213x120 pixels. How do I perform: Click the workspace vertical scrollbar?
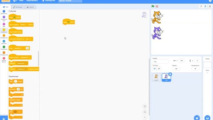click(x=149, y=87)
